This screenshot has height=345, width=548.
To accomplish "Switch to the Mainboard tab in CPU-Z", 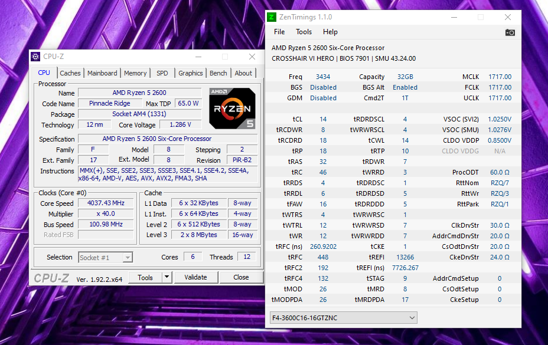I will tap(102, 73).
